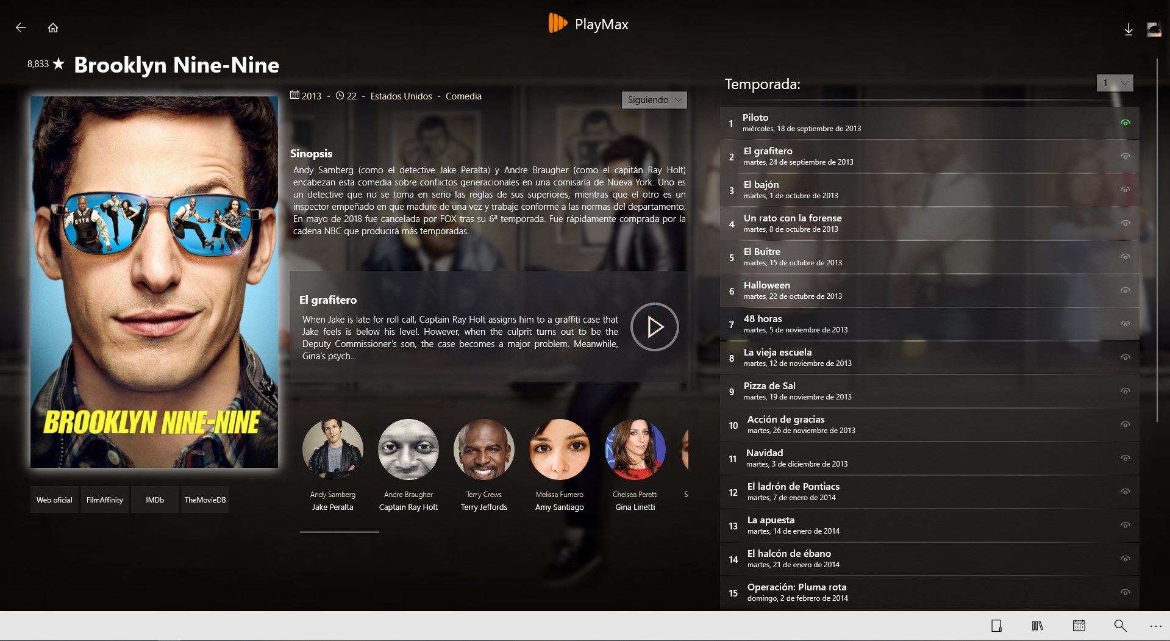Open the tablet view icon in bottom bar
1170x641 pixels.
996,626
